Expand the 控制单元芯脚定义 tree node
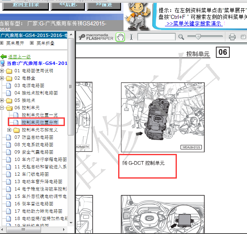 (9, 130)
